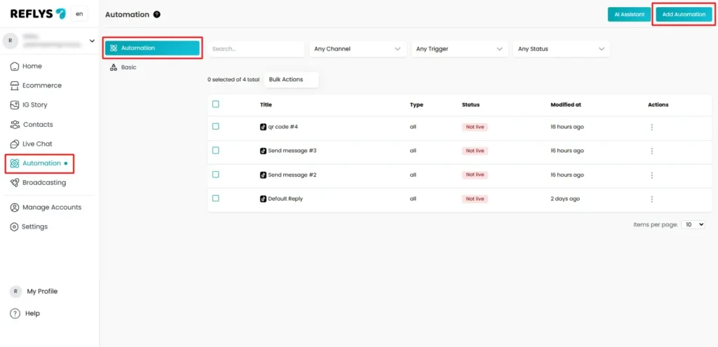Change the items per page selector
718x347 pixels.
pos(693,225)
